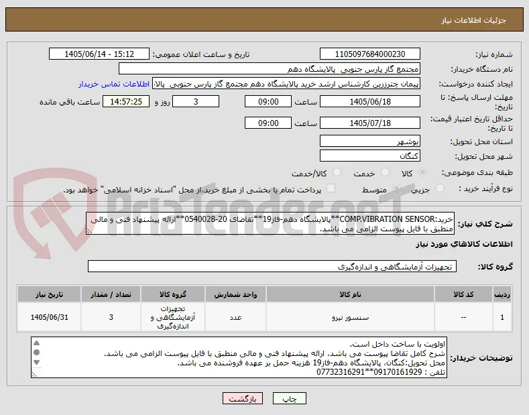Screen dimensions: 529x415
Task: Click the نام کالا column header
Action: 350,294
